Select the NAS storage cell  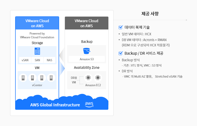coord(50,60)
